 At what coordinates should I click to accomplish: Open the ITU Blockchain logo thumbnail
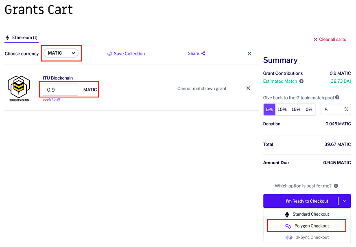tap(19, 89)
